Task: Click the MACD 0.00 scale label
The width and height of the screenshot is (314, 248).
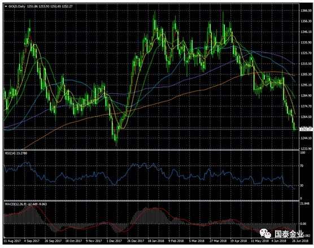Action: [303, 224]
